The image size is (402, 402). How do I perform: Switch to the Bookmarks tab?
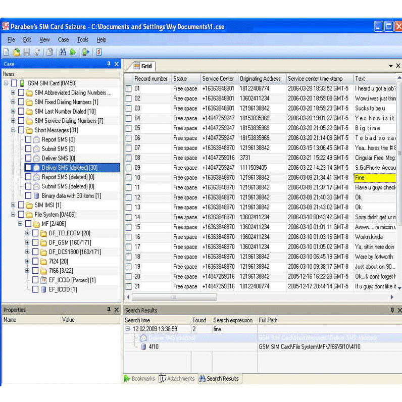tap(139, 378)
